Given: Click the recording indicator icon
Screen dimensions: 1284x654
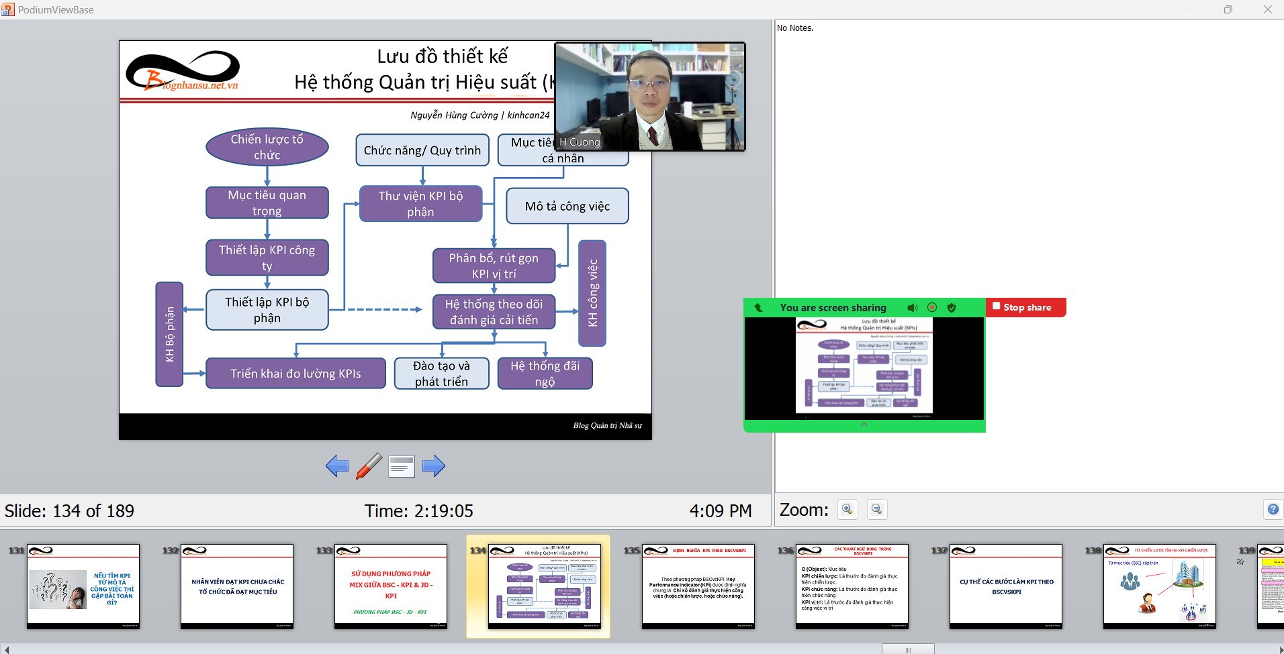Looking at the screenshot, I should coord(932,308).
